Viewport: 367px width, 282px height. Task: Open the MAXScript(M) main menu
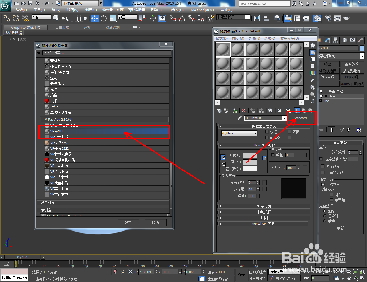(202, 10)
